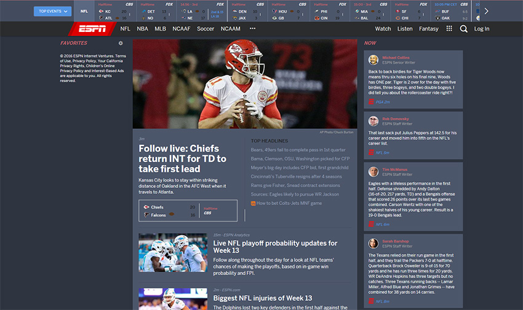Open Favorites settings gear
Image resolution: width=523 pixels, height=310 pixels.
click(121, 43)
